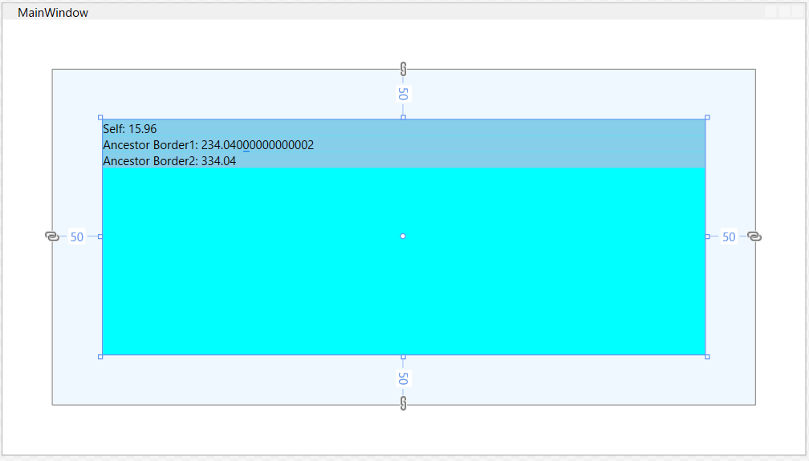
Task: Click the left margin value 50
Action: pyautogui.click(x=77, y=237)
